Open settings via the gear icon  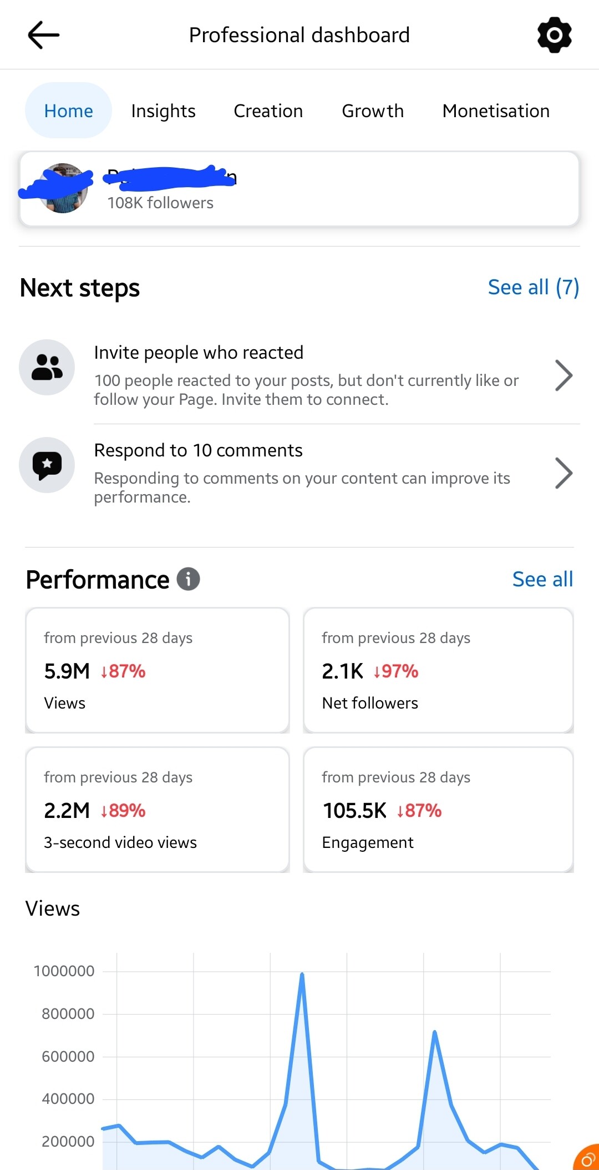[x=555, y=35]
